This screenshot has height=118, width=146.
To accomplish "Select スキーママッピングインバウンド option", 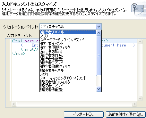I will tap(68, 40).
